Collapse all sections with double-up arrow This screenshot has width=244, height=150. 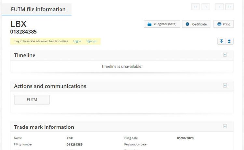click(229, 41)
